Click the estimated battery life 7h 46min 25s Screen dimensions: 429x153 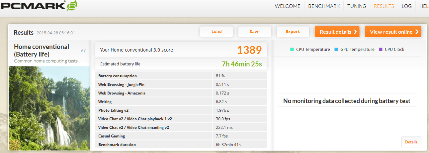242,64
